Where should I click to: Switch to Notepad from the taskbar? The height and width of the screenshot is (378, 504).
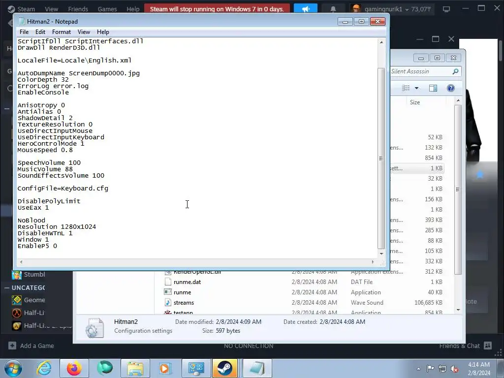pos(257,368)
